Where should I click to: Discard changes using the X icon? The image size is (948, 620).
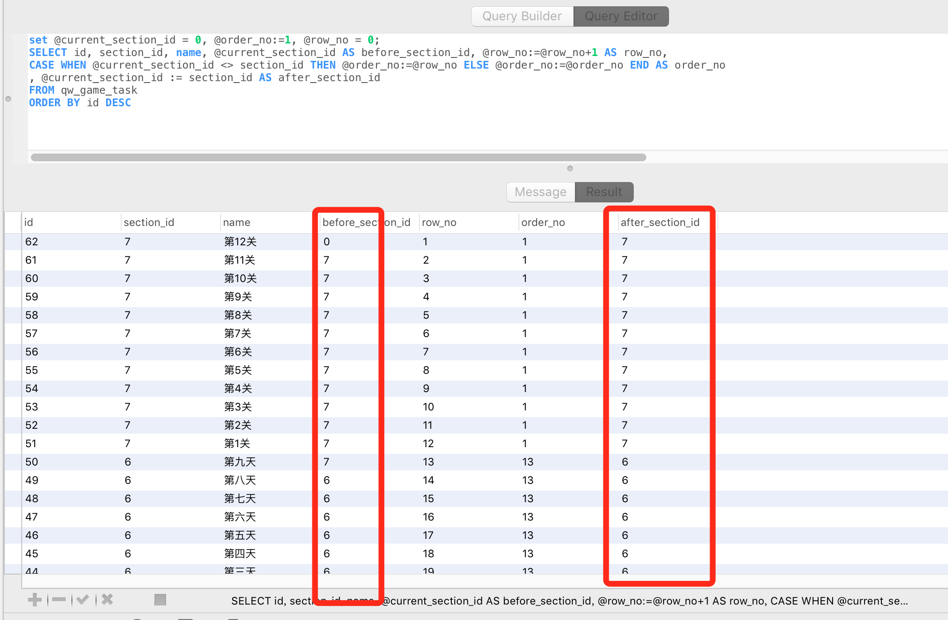click(107, 599)
